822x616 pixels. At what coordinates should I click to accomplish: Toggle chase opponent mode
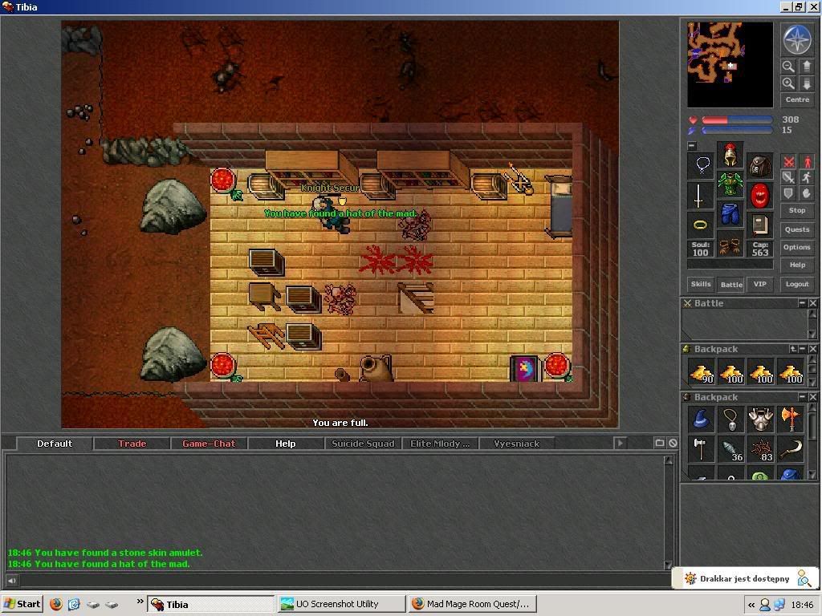click(806, 177)
